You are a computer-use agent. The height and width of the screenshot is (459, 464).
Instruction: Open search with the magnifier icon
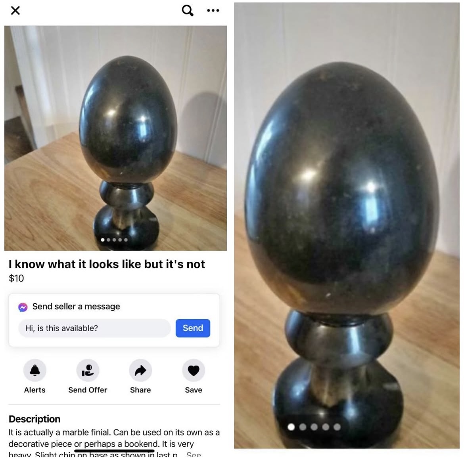[188, 11]
